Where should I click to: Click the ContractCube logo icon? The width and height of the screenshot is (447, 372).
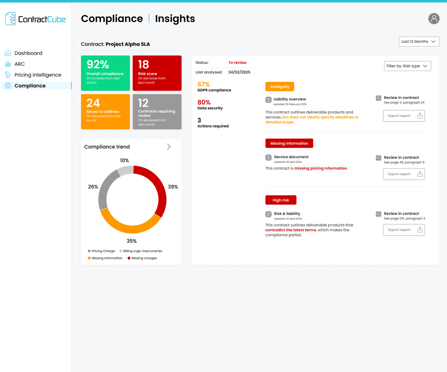click(x=10, y=19)
